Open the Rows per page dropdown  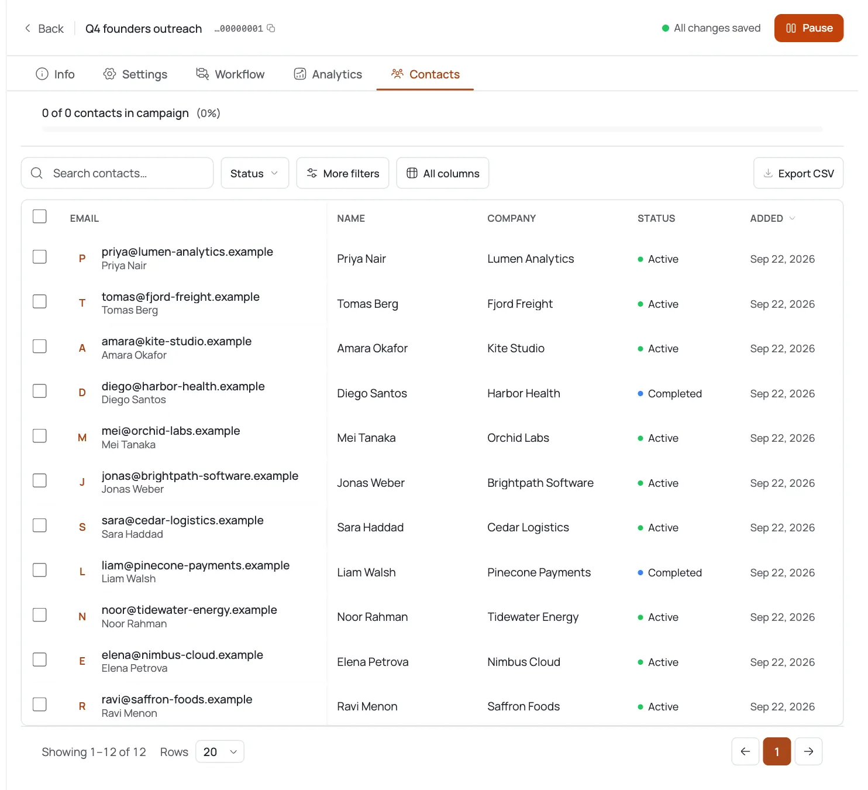pos(220,752)
